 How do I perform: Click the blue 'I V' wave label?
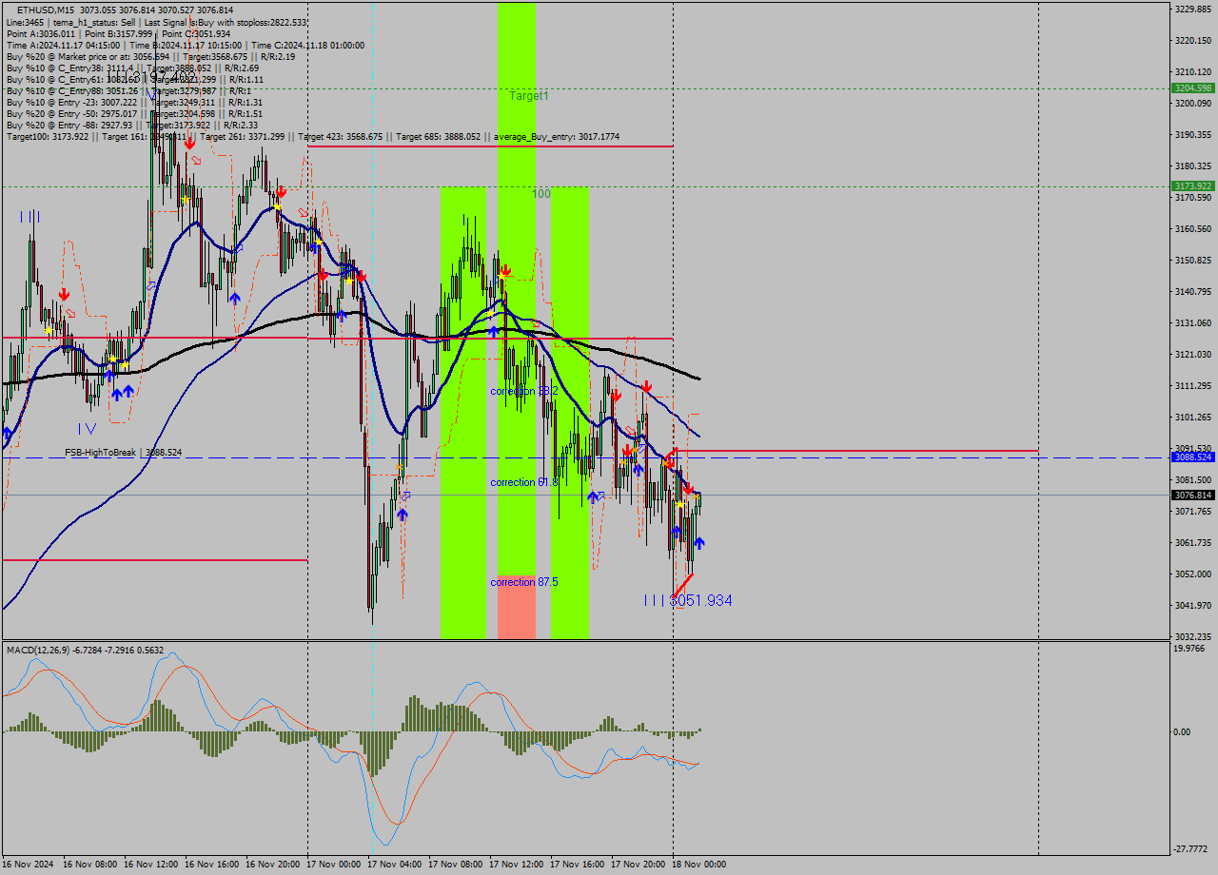(87, 428)
